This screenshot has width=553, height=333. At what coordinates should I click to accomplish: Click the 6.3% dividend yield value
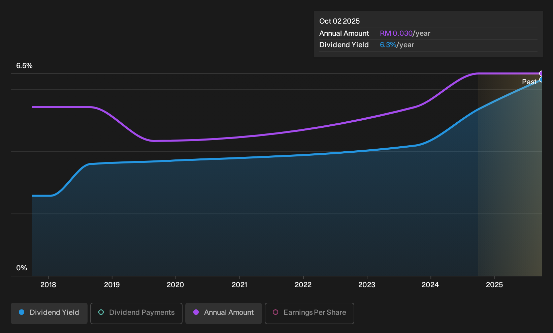point(388,45)
